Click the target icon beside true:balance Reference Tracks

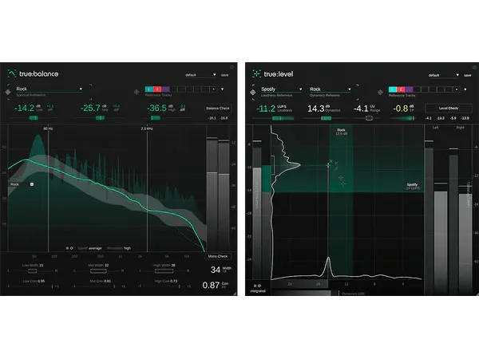(x=137, y=92)
